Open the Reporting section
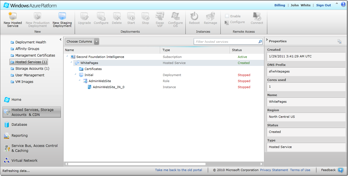The height and width of the screenshot is (176, 348). click(x=16, y=135)
